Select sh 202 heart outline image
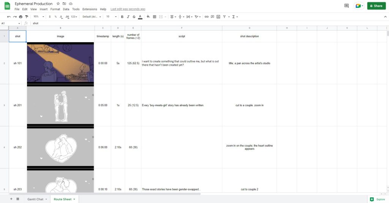Viewport: 389px width, 203px height. (x=60, y=147)
